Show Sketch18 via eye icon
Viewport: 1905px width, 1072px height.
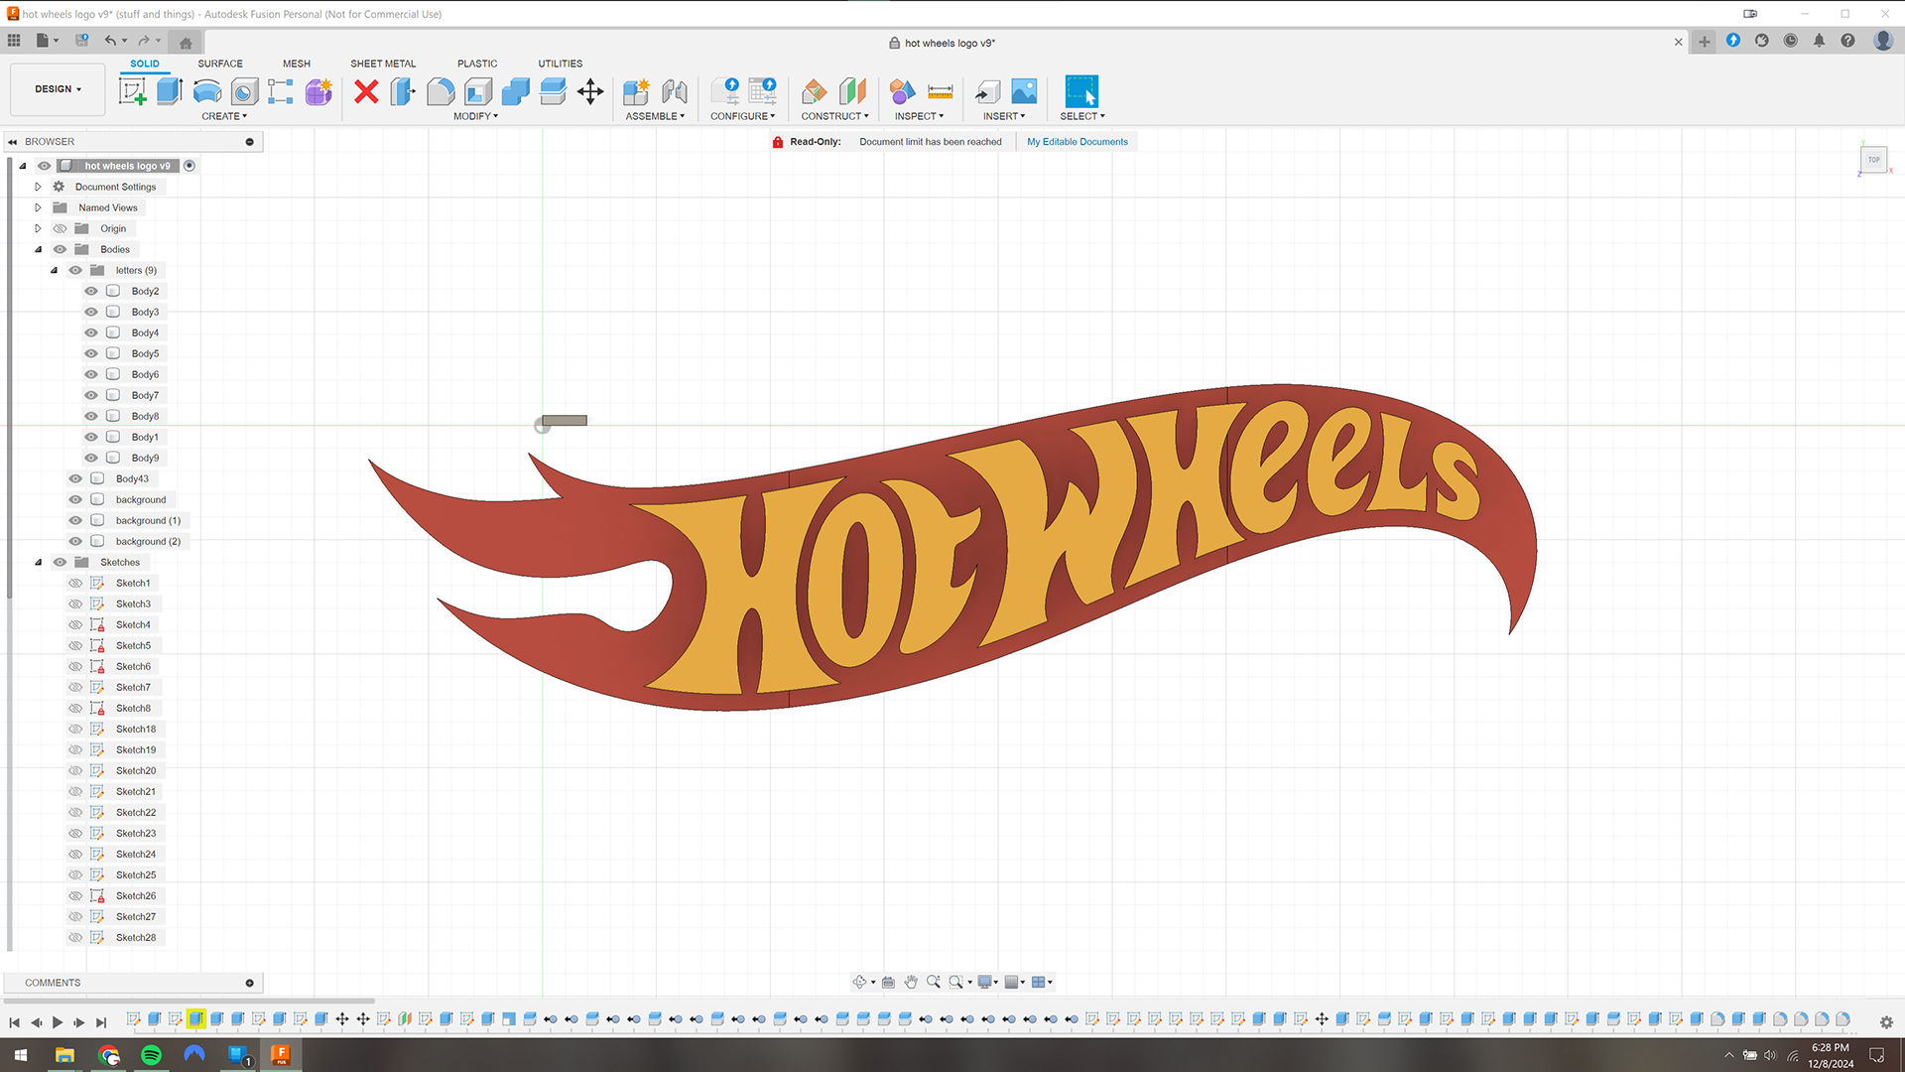75,729
